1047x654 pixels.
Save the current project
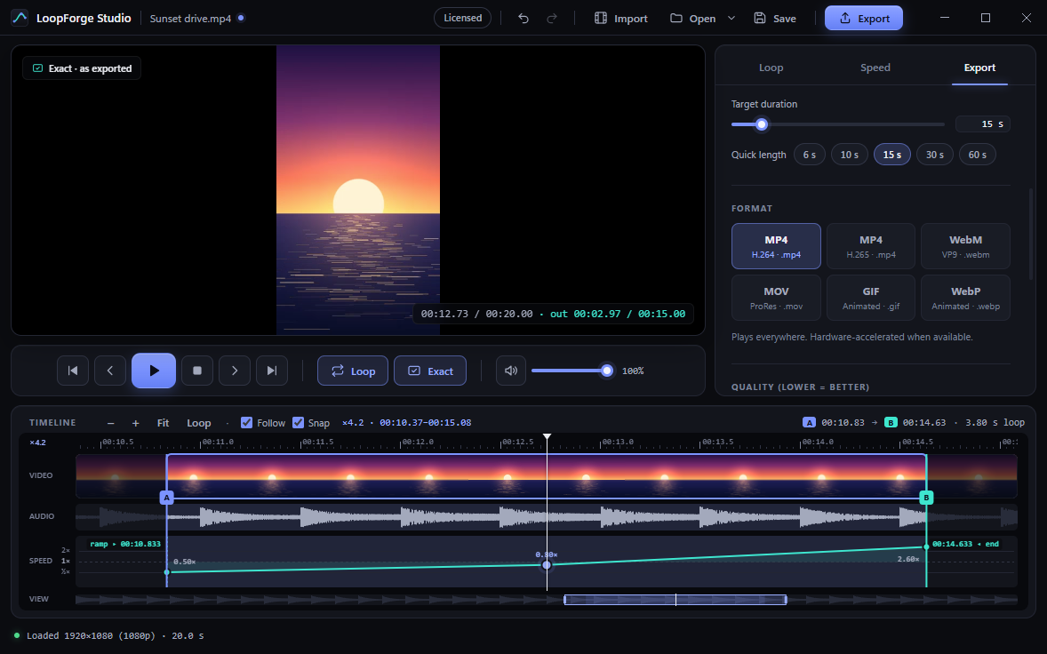pyautogui.click(x=774, y=18)
